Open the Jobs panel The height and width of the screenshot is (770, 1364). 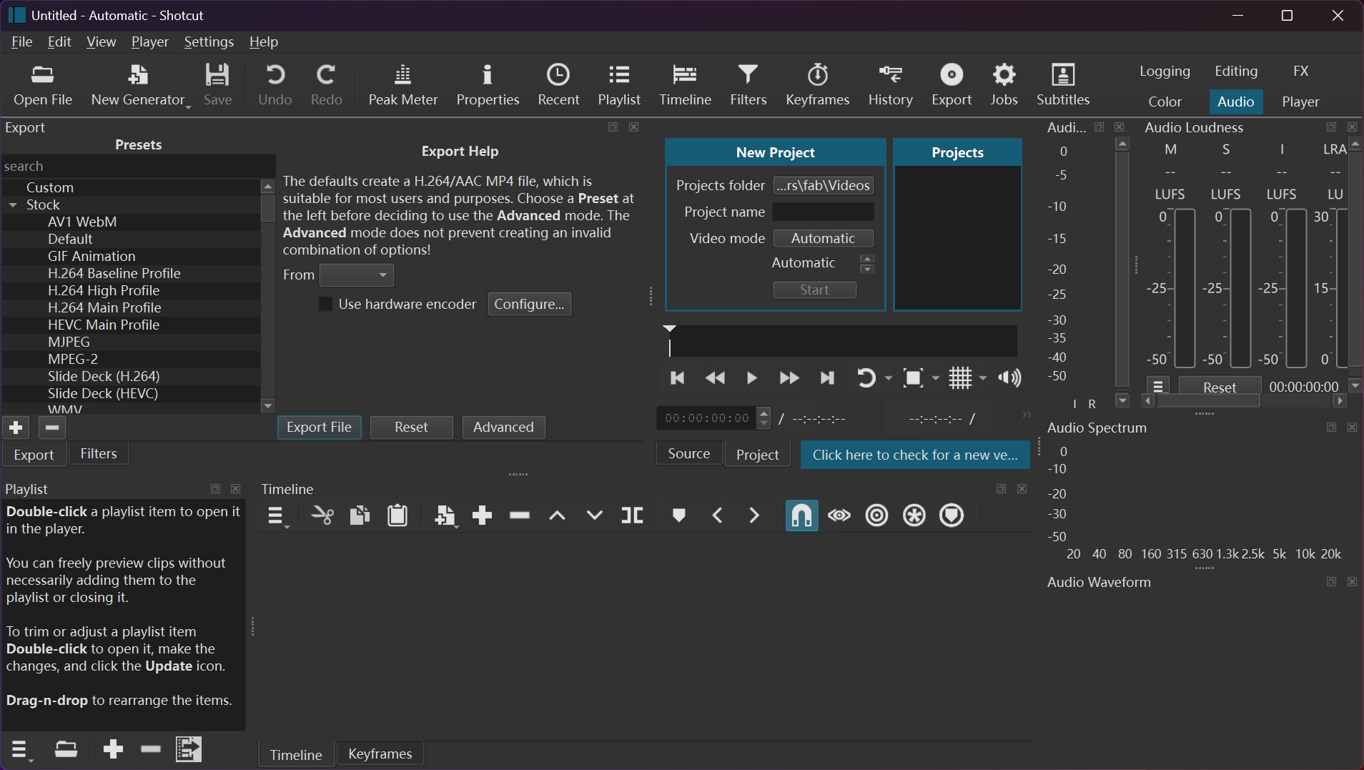[x=1004, y=84]
